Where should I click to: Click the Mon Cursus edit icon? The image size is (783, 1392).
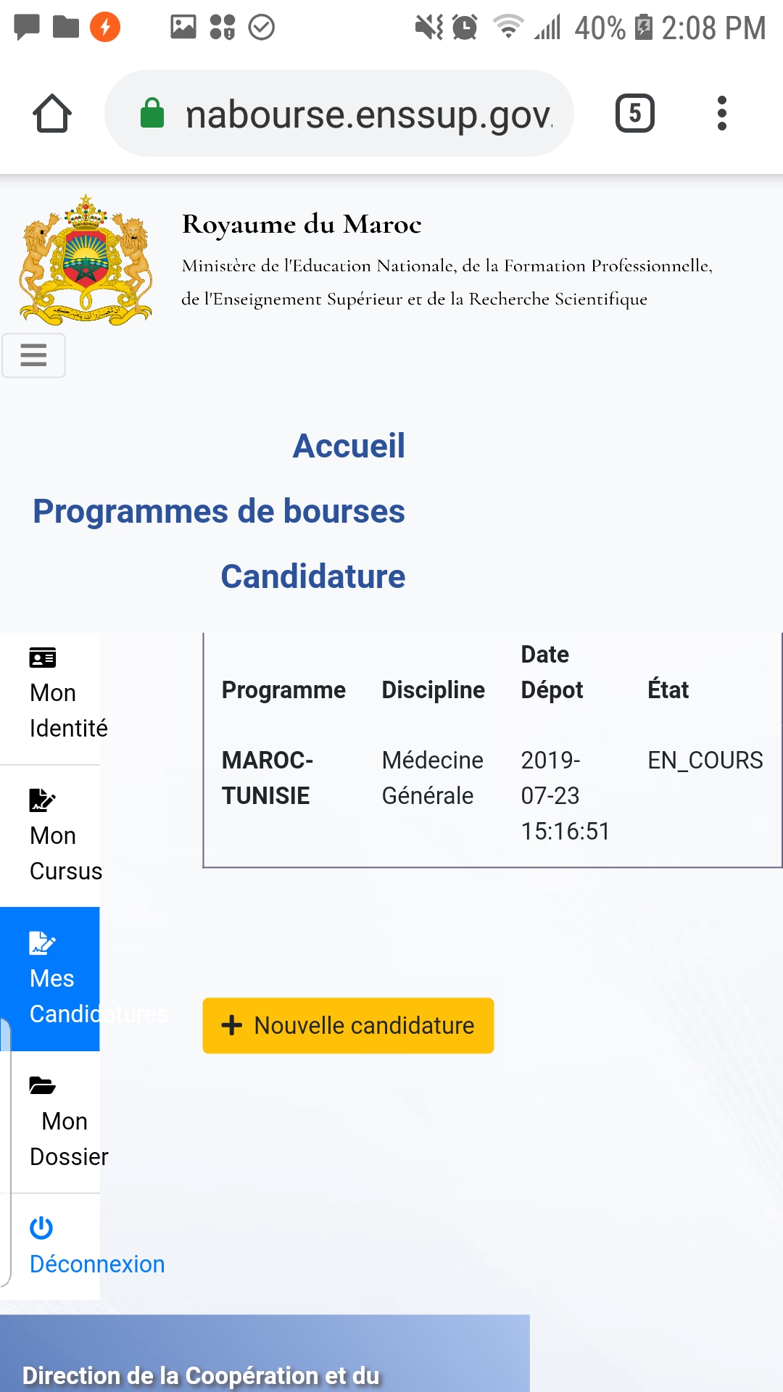tap(42, 800)
